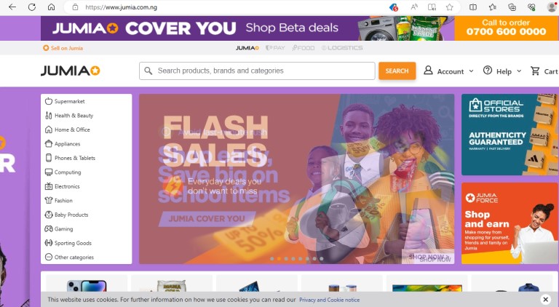Click the browser home icon
The image size is (559, 307).
click(52, 7)
